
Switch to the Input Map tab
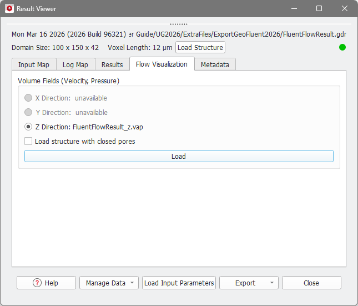[34, 64]
